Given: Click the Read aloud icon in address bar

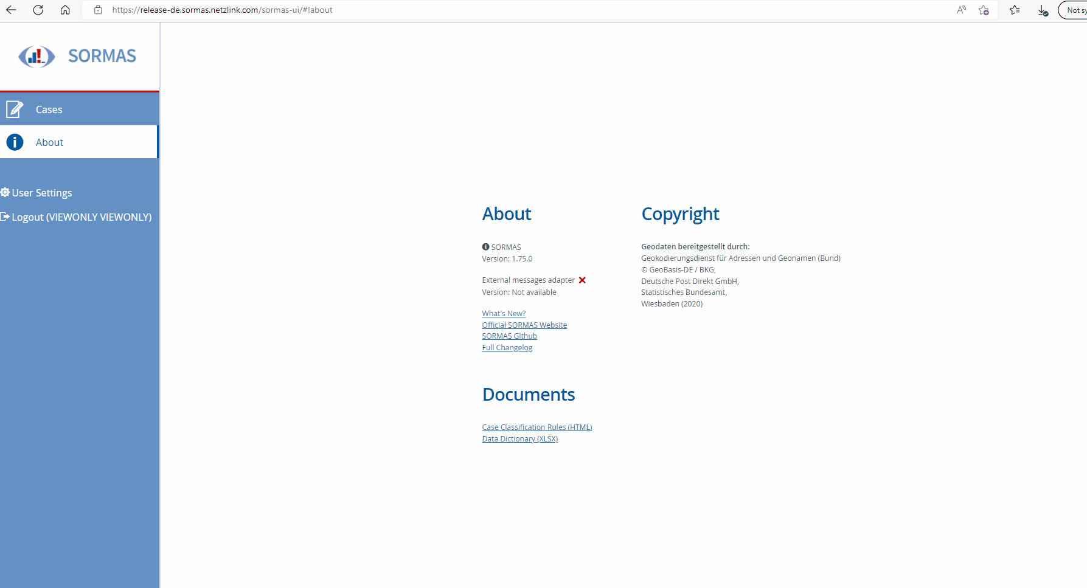Looking at the screenshot, I should (x=961, y=10).
